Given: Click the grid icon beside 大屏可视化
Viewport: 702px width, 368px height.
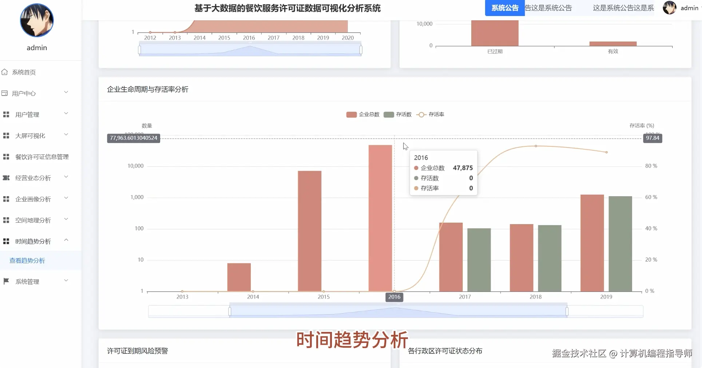Looking at the screenshot, I should tap(6, 136).
